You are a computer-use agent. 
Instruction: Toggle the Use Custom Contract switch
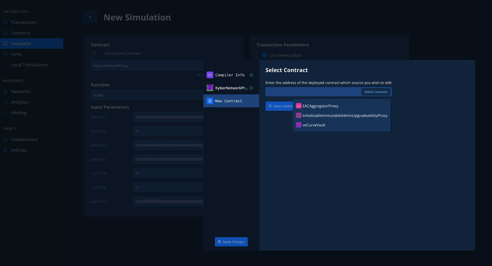click(96, 53)
